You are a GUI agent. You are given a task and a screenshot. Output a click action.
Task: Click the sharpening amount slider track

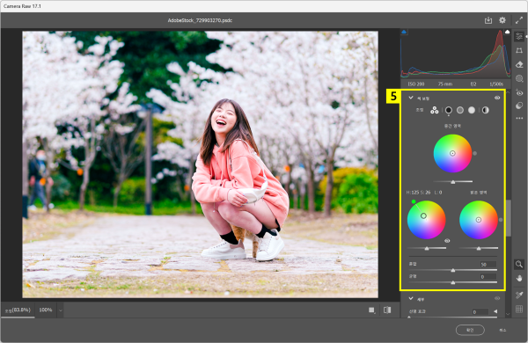[453, 317]
